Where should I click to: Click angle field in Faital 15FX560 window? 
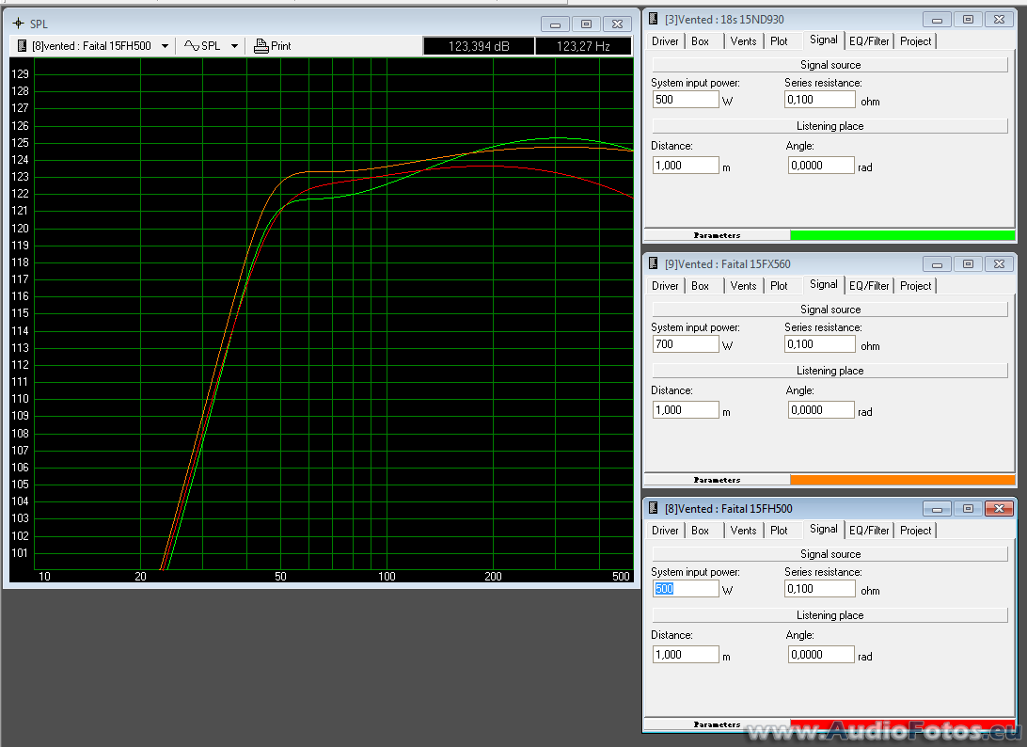pos(821,409)
